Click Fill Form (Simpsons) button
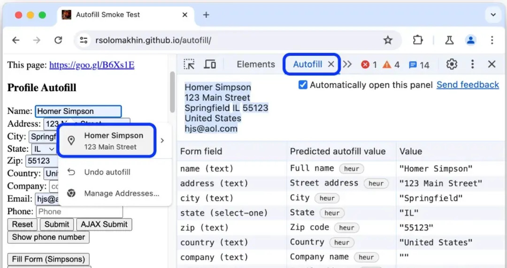The width and height of the screenshot is (507, 268). click(48, 259)
